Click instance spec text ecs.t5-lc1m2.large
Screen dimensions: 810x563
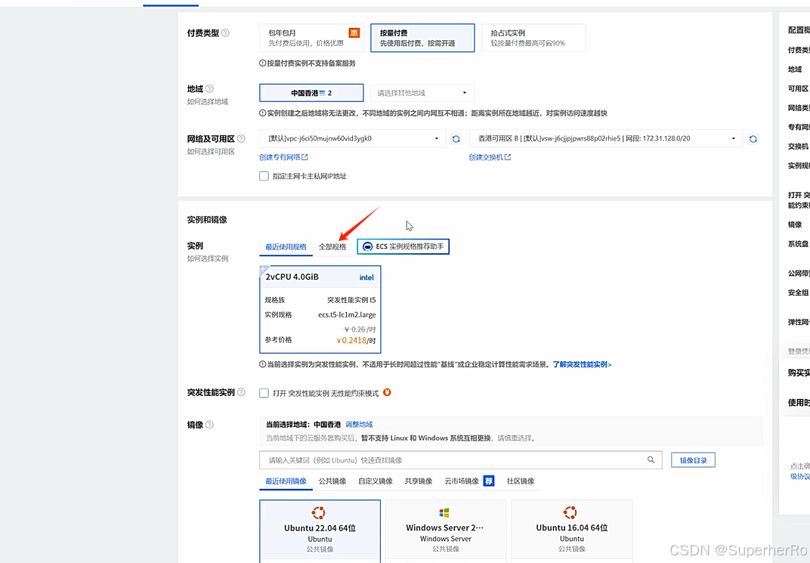click(x=347, y=314)
